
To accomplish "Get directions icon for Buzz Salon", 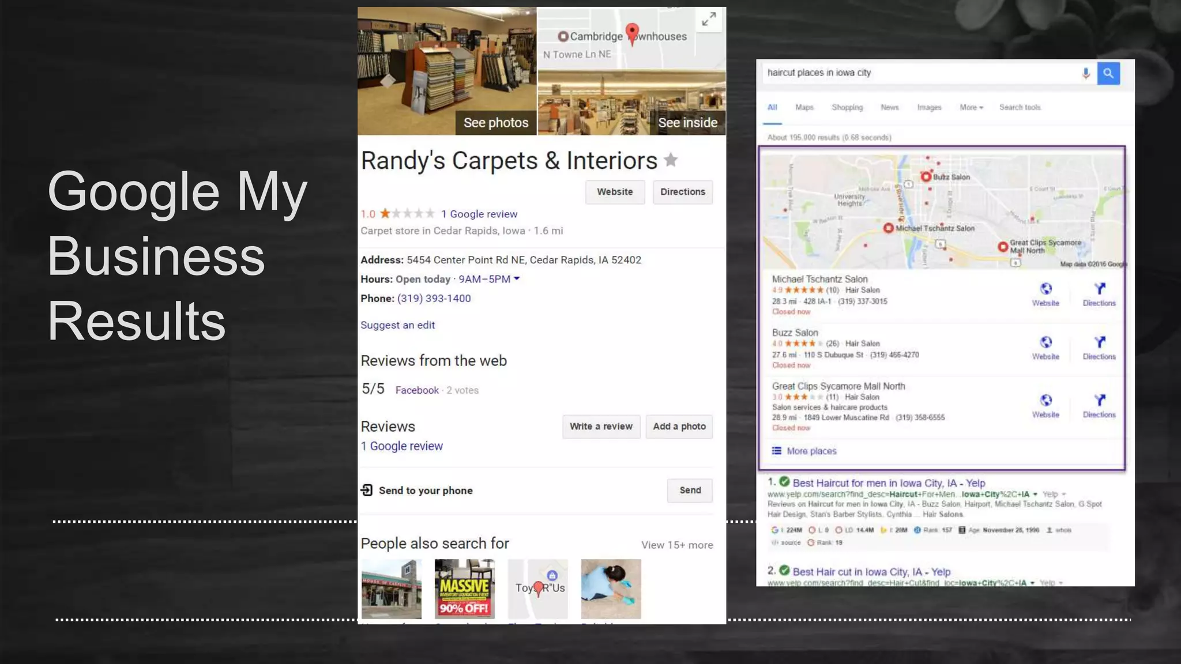I will (1100, 342).
